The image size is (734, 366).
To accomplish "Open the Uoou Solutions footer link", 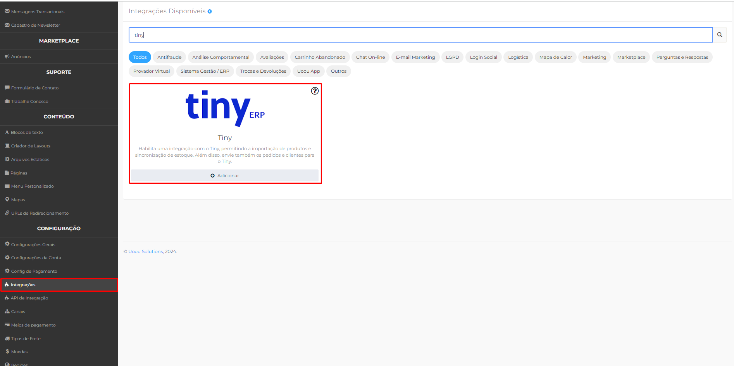I will [146, 251].
